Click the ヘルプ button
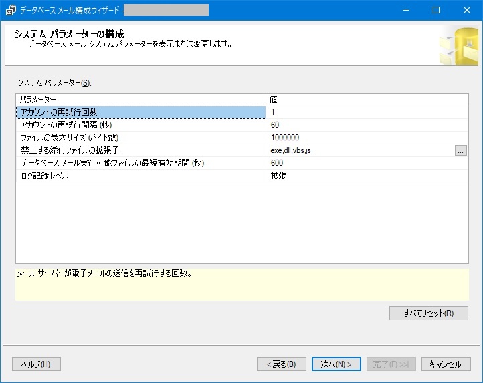Viewport: 483px width, 383px height. [x=36, y=364]
